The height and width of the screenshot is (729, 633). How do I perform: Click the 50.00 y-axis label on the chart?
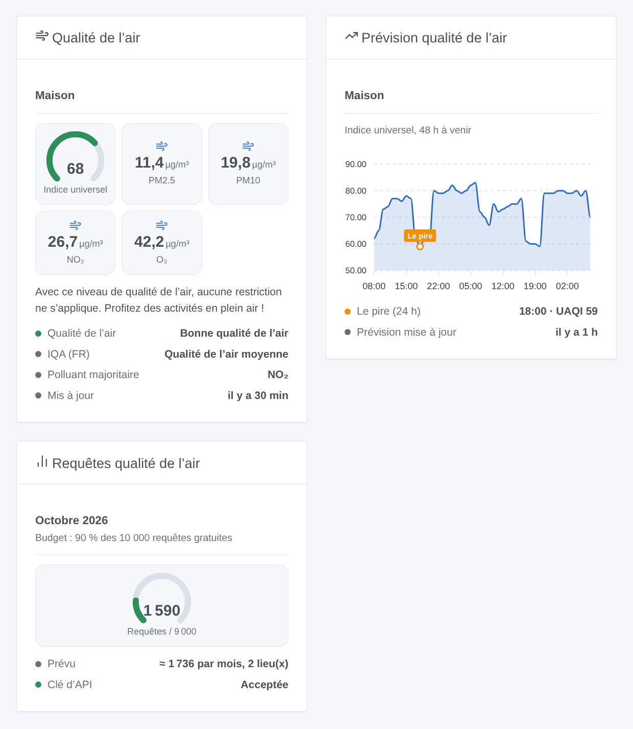pos(356,271)
